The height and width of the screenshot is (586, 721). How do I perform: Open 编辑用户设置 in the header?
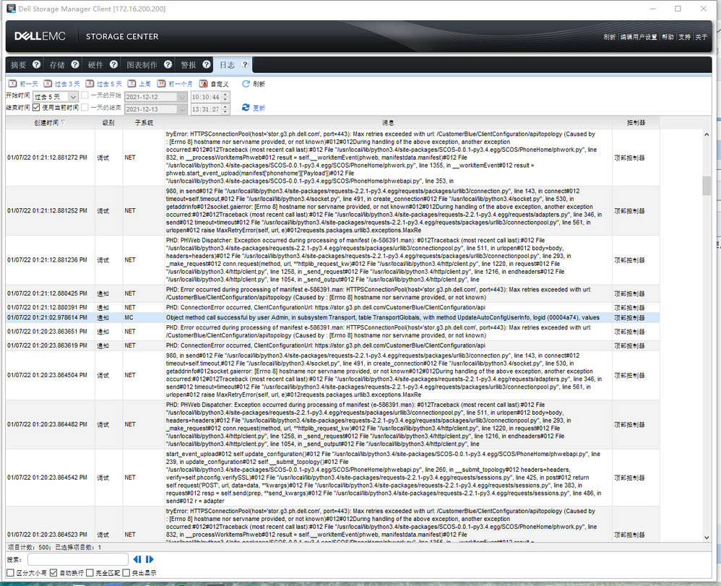point(639,37)
